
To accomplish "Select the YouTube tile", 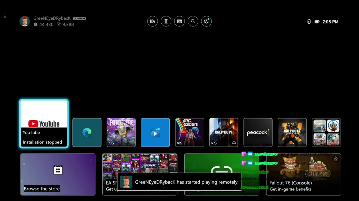I will (44, 123).
